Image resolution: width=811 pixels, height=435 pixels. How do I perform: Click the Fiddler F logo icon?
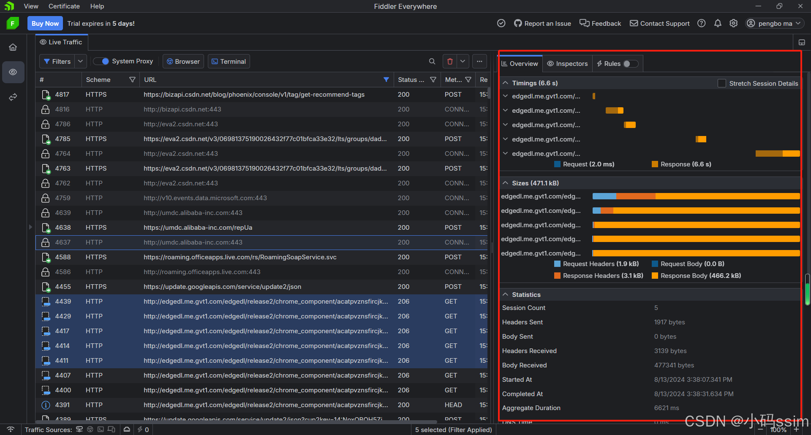click(x=13, y=24)
